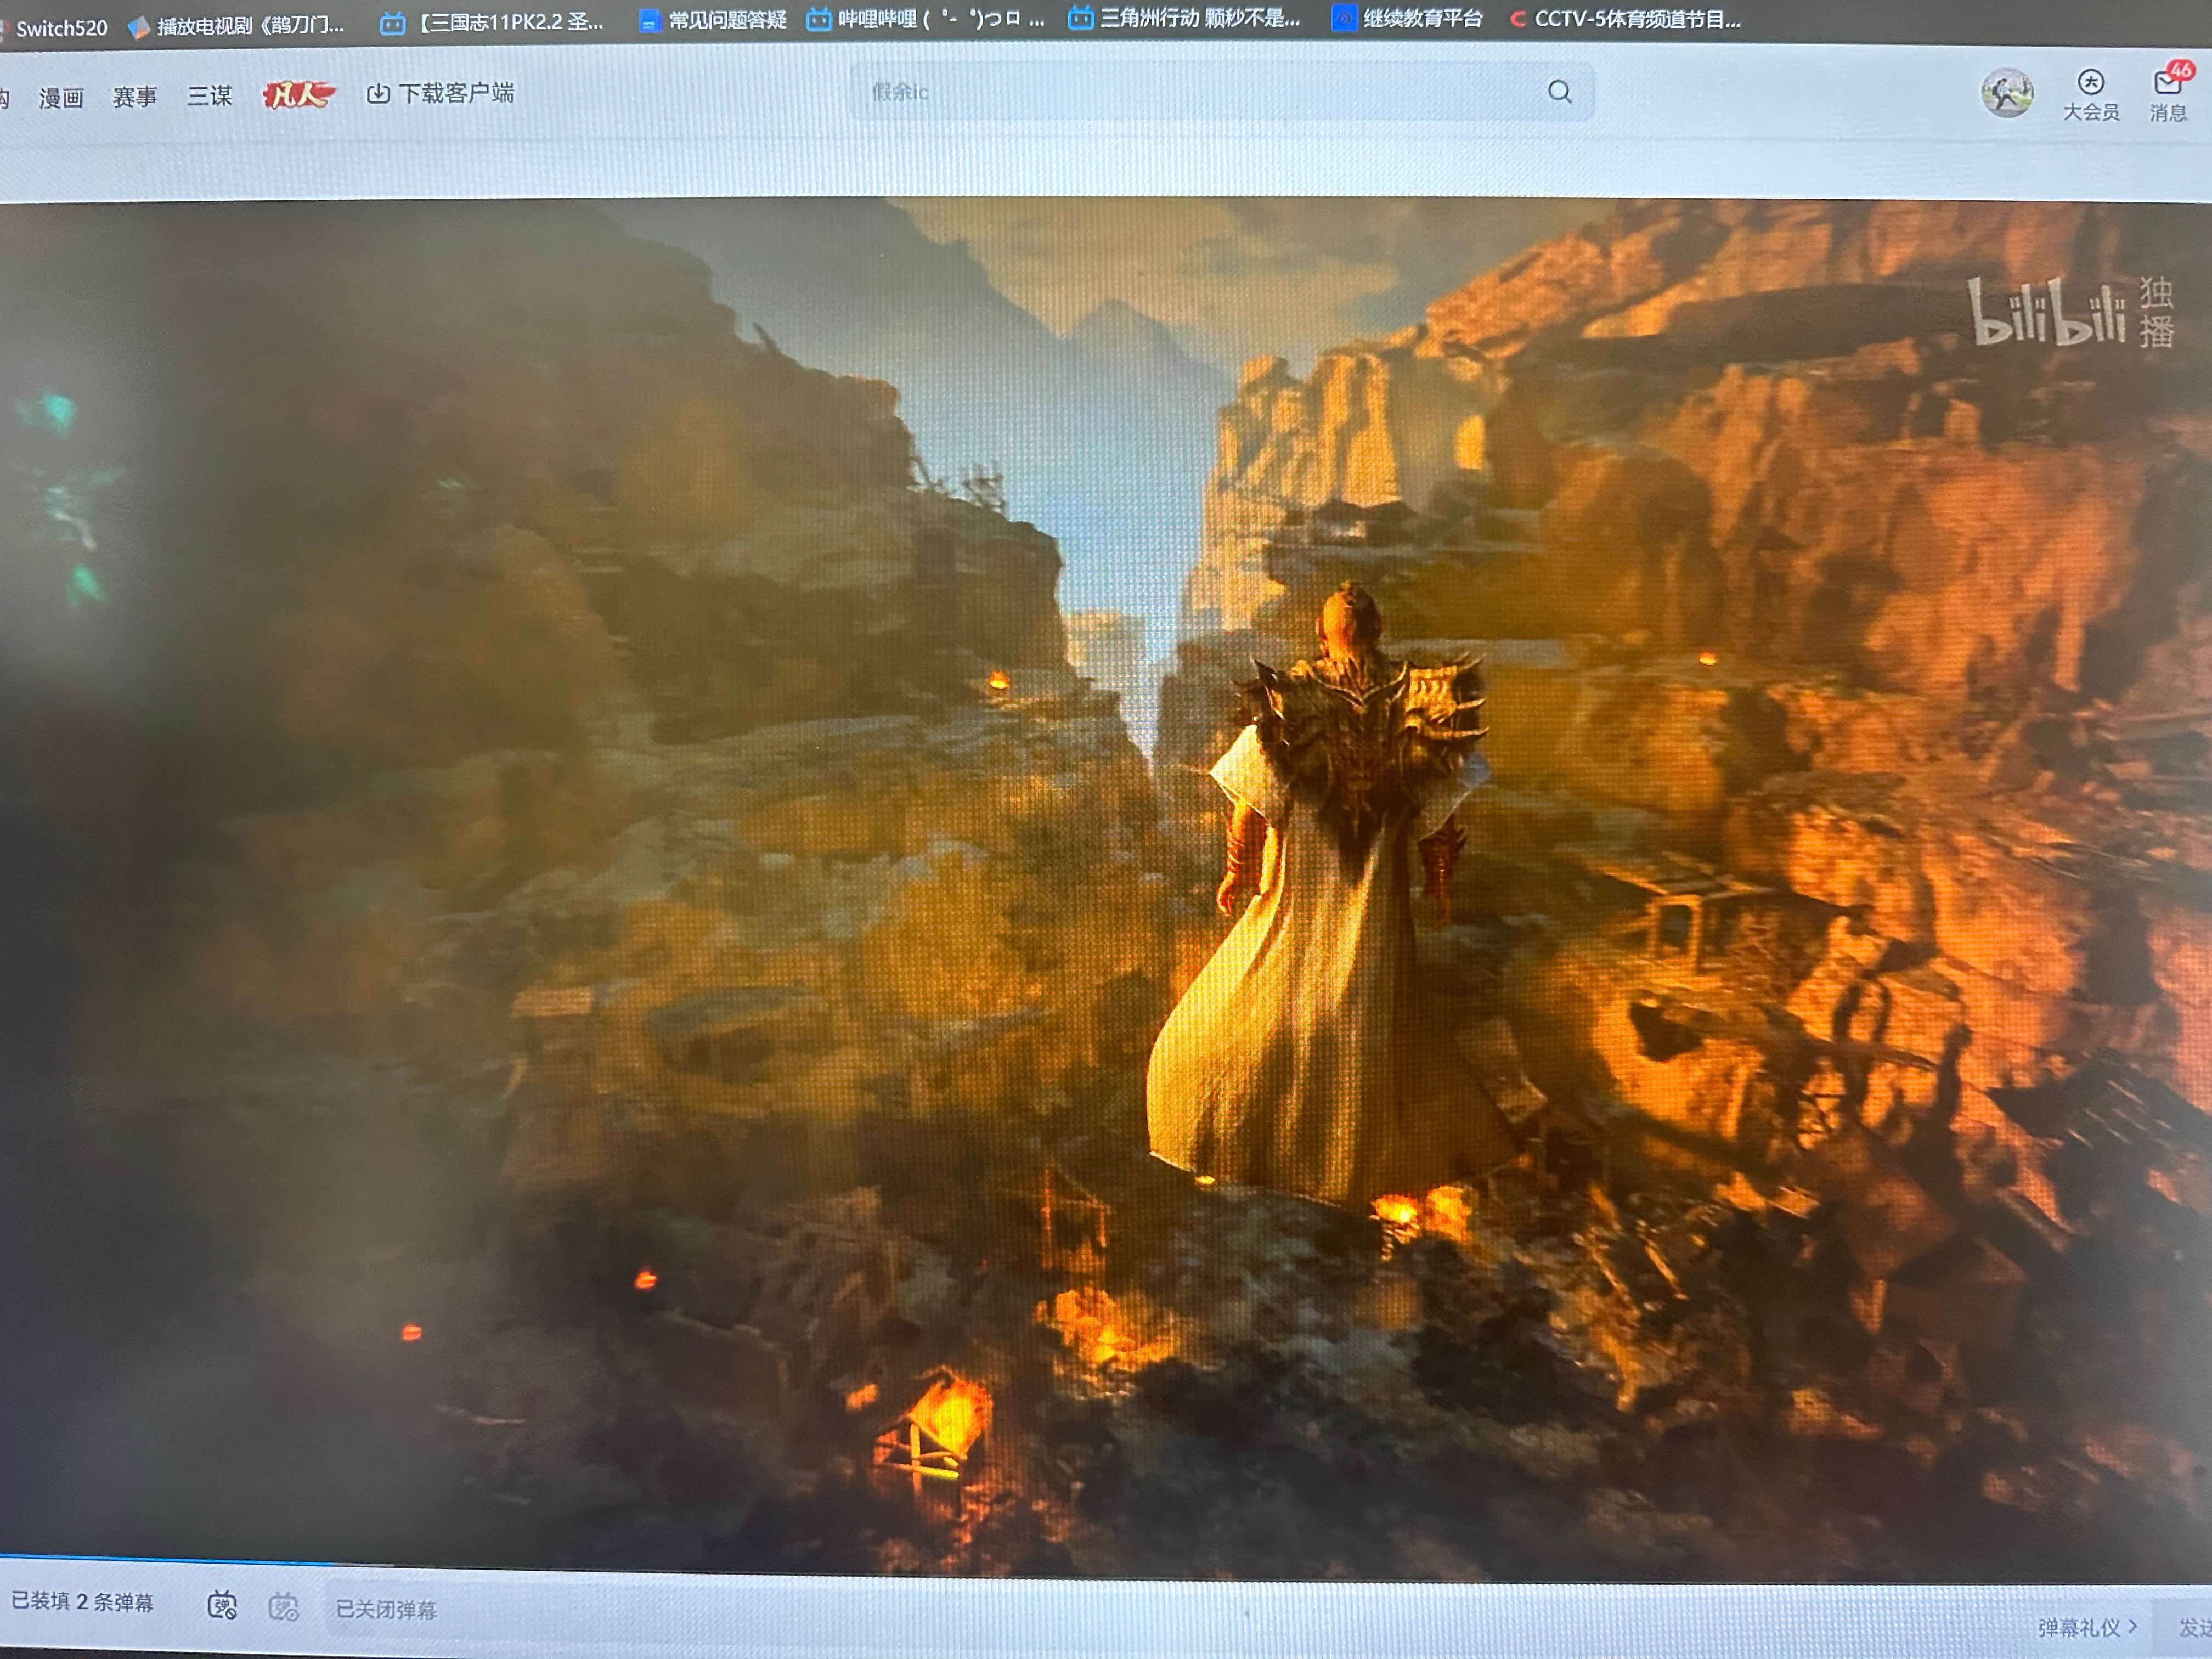This screenshot has height=1659, width=2212.
Task: Click the 46 unread message badge
Action: coord(2181,71)
